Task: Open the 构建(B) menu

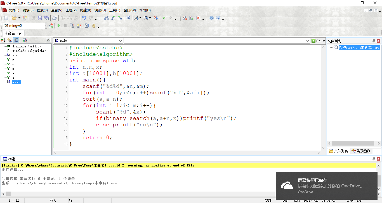Action: coord(85,10)
